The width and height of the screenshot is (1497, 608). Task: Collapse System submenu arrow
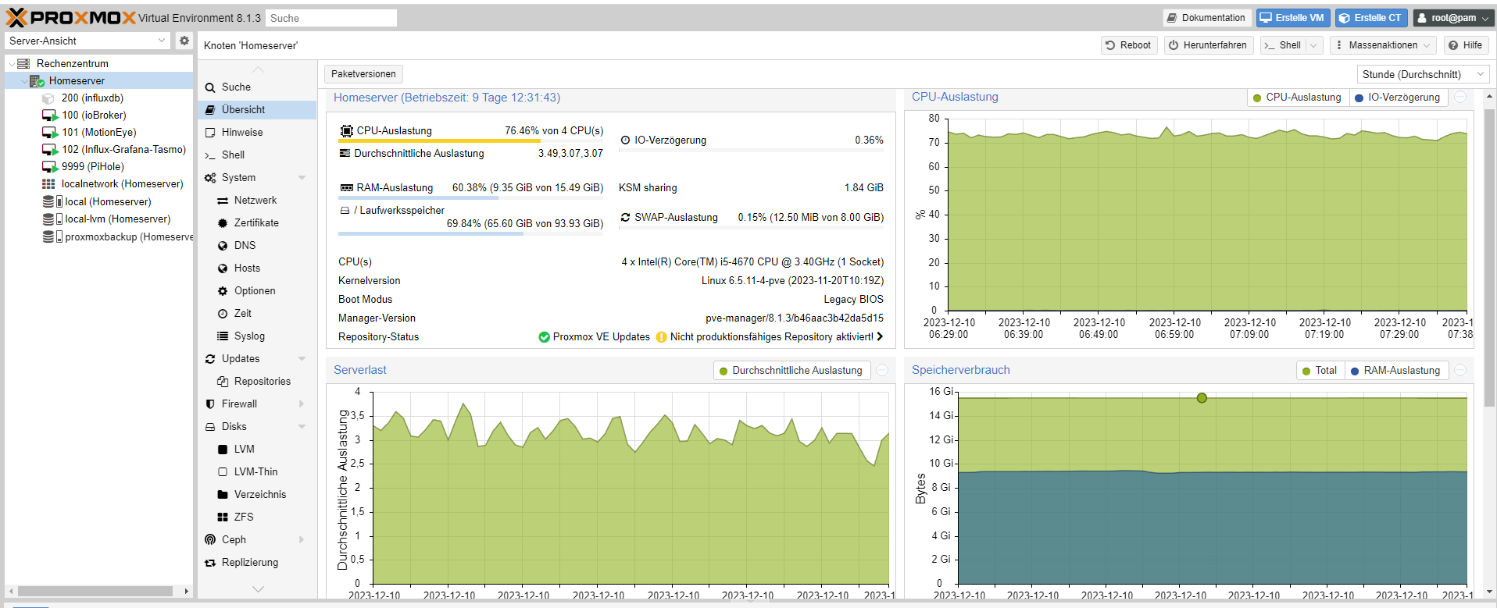coord(302,177)
